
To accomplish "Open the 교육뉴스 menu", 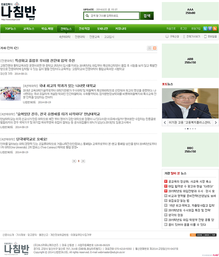I will tap(29, 29).
